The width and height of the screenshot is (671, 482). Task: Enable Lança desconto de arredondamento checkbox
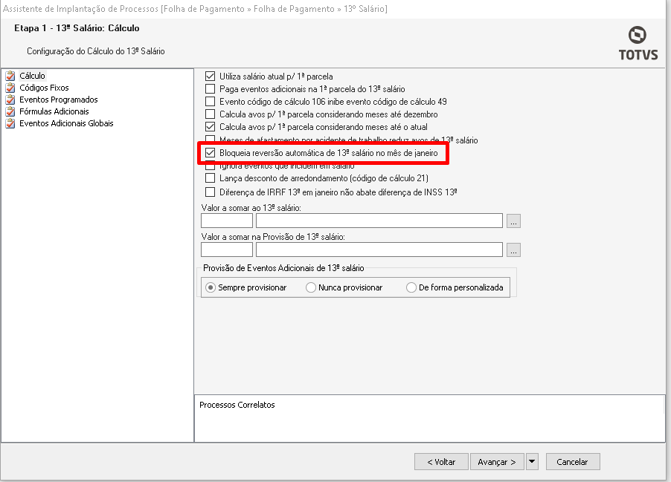pos(210,178)
